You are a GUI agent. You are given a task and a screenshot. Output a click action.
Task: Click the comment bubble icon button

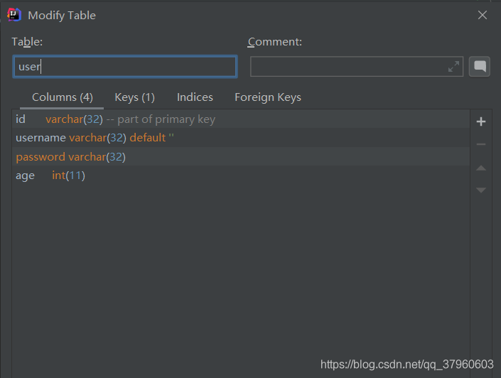click(480, 67)
